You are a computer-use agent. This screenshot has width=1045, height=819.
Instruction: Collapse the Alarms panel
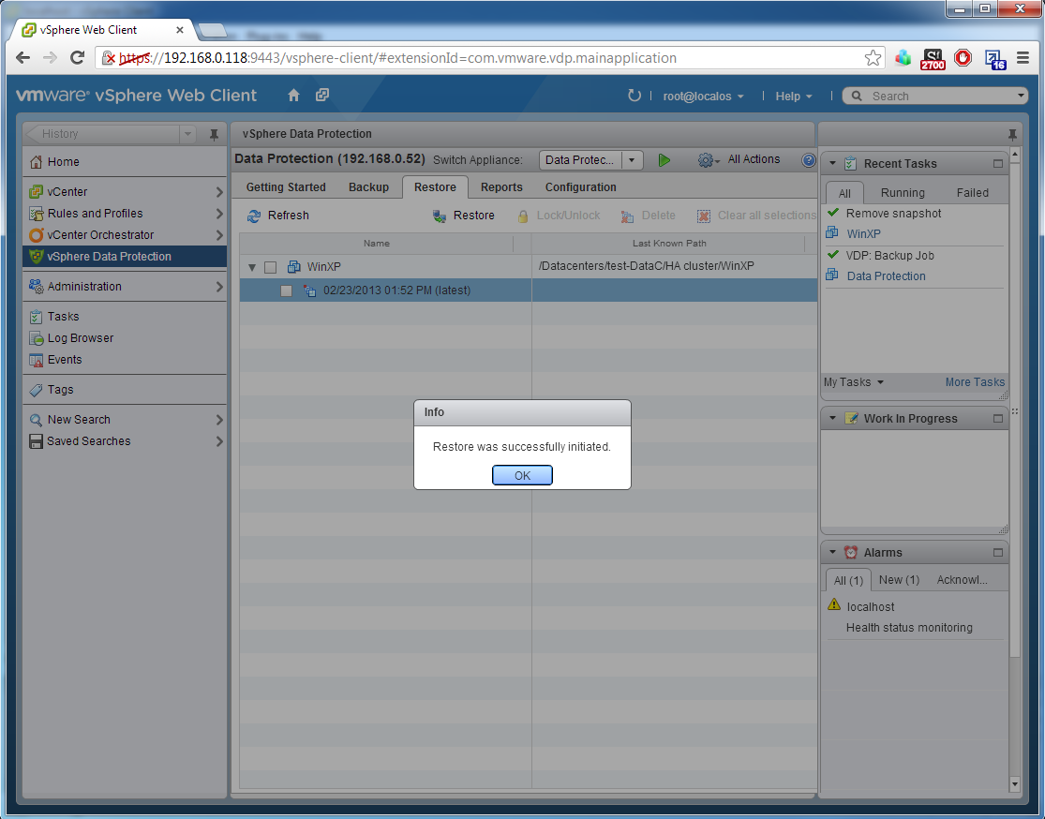(x=832, y=553)
